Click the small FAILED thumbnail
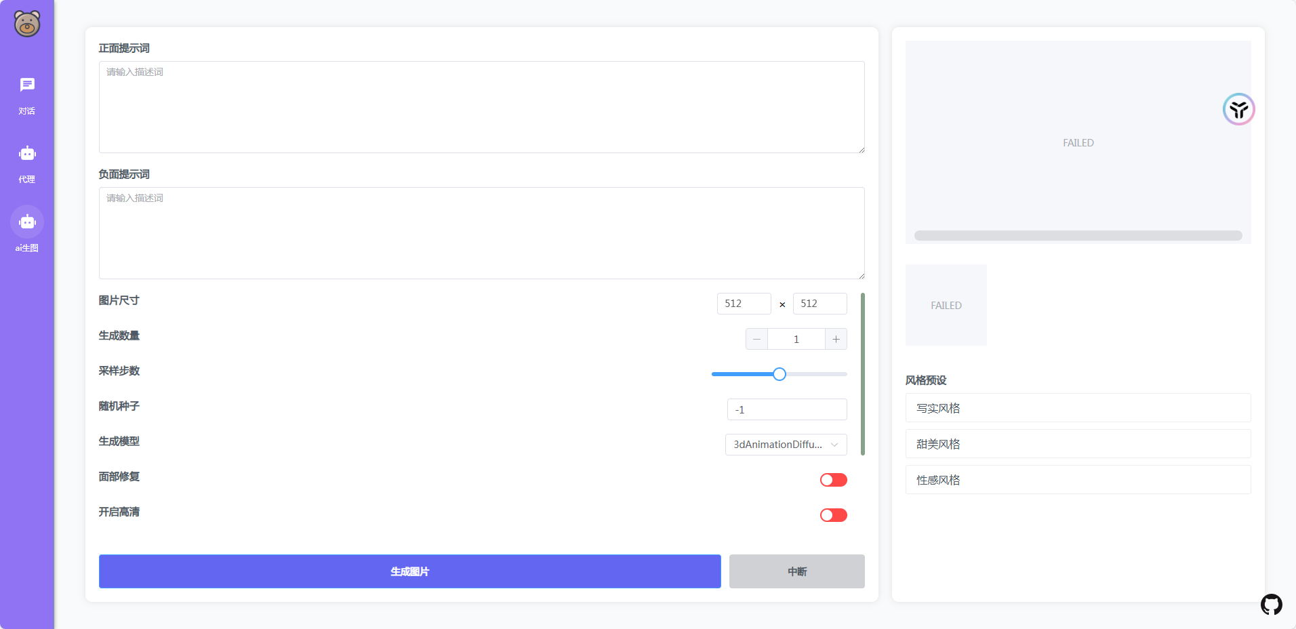 click(x=946, y=305)
